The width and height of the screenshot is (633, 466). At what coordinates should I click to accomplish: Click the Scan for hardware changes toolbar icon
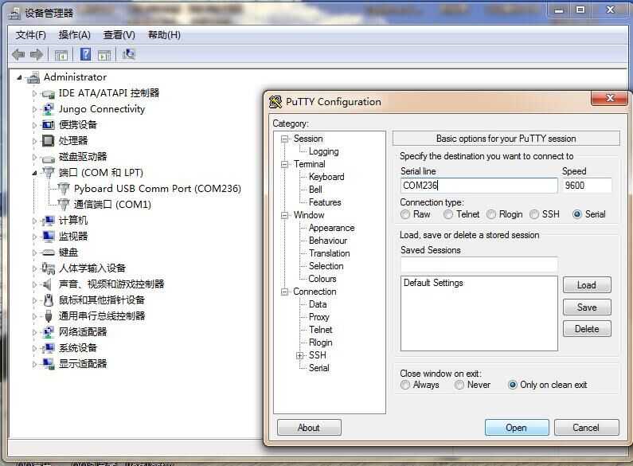coord(129,54)
